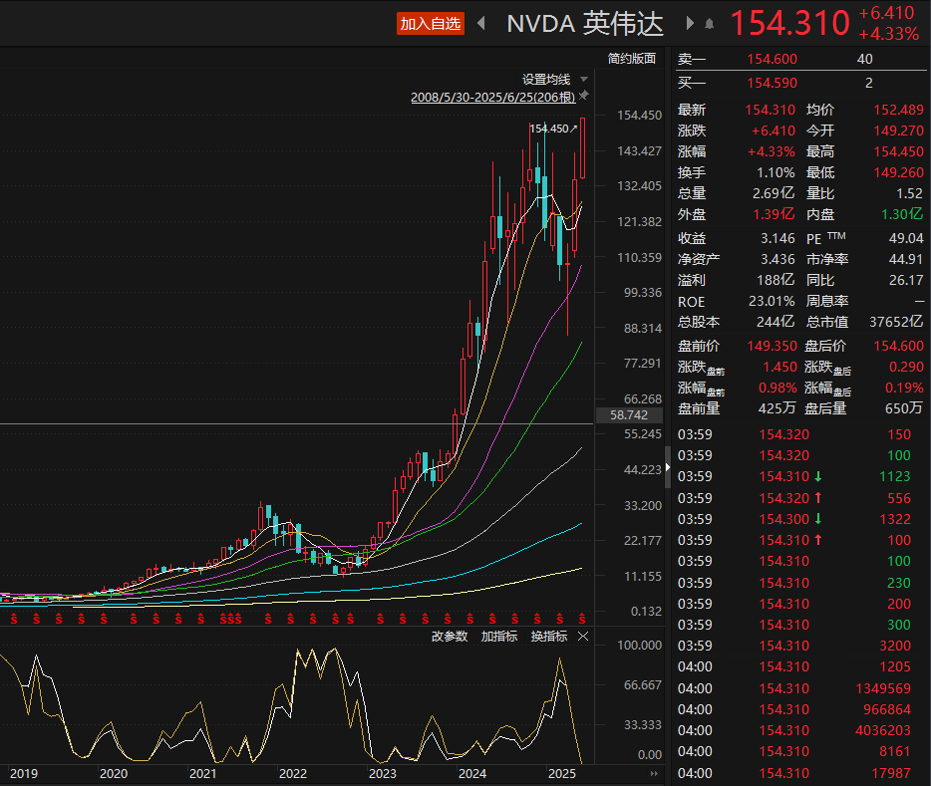Click the rightmost red S event marker

click(582, 620)
